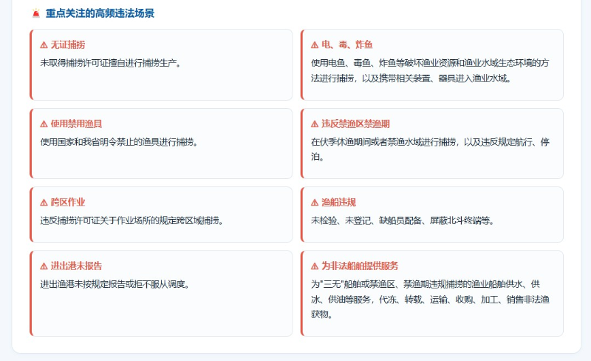Click description starting 为"三无"船舶或禁渔区
This screenshot has width=591, height=361.
click(430, 299)
